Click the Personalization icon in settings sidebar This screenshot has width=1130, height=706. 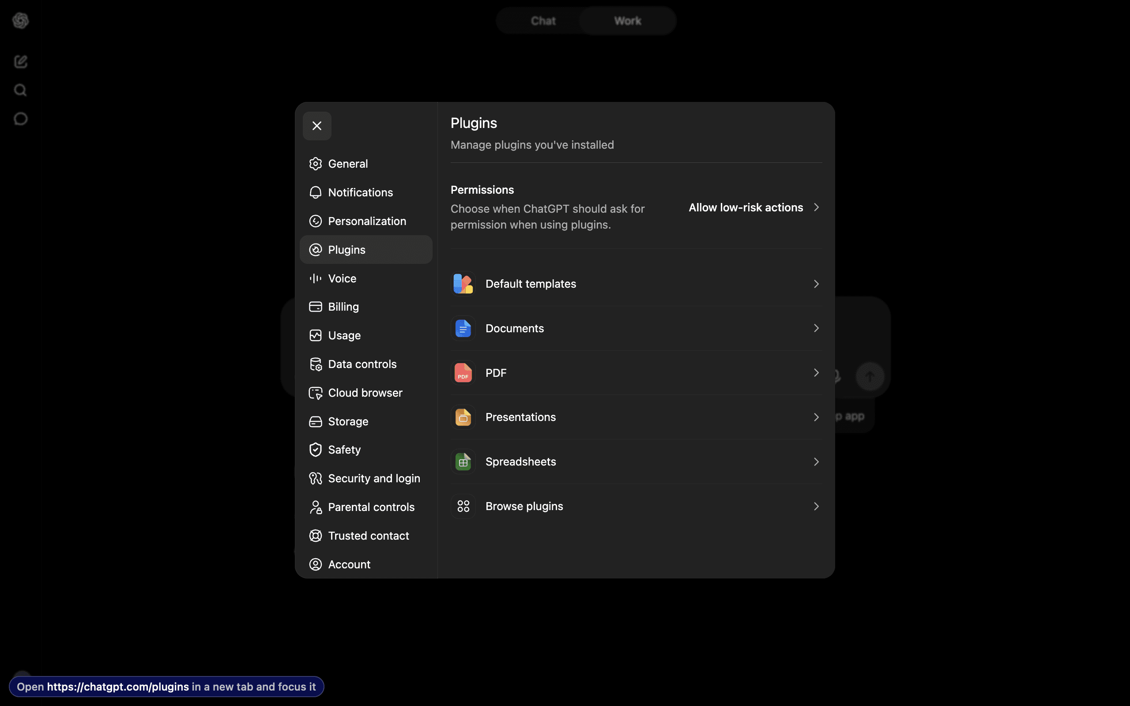[316, 222]
